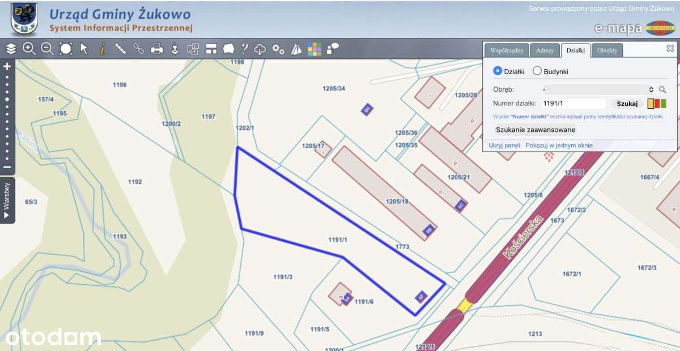Click the System Informacji Przestrzennej title
This screenshot has width=680, height=351.
121,28
